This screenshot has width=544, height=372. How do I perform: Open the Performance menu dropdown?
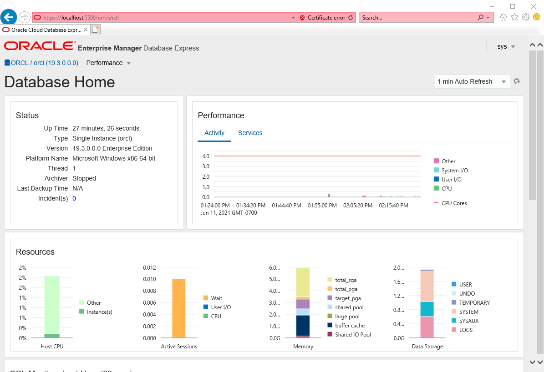coord(108,63)
